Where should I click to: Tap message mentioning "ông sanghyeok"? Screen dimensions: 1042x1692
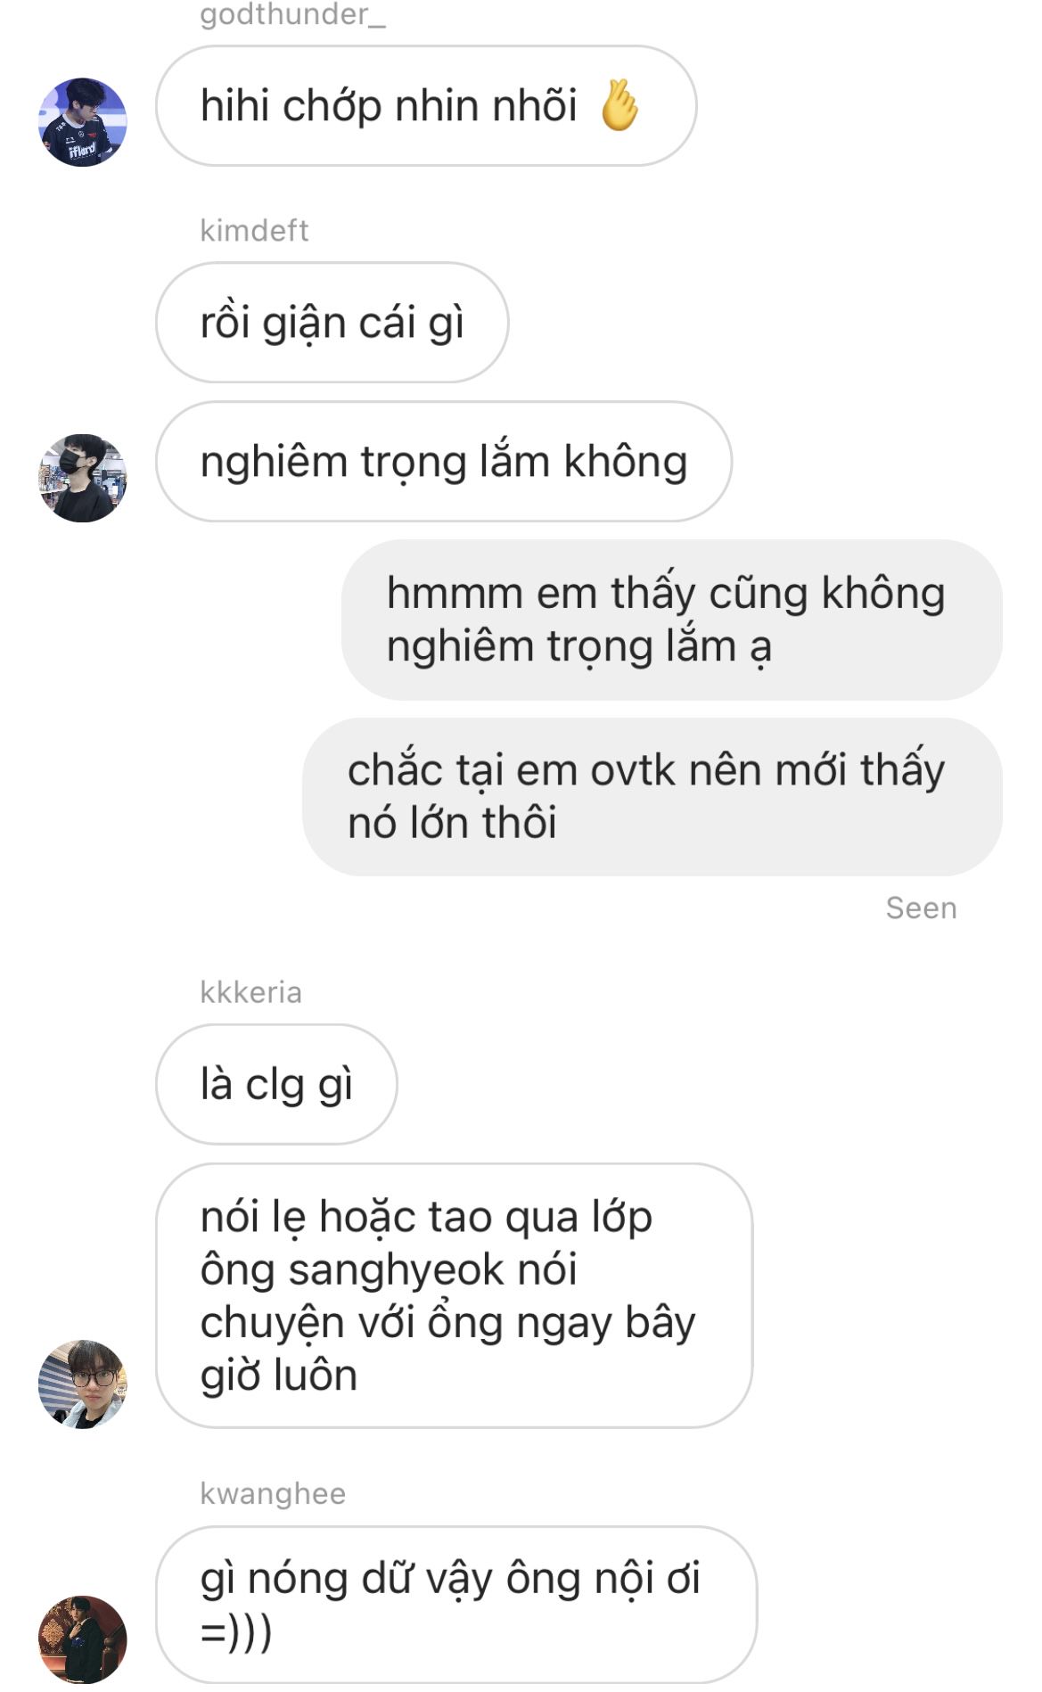455,1296
